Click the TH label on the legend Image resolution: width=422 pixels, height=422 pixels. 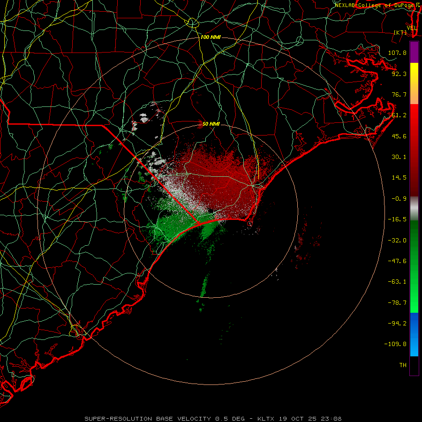(x=403, y=365)
